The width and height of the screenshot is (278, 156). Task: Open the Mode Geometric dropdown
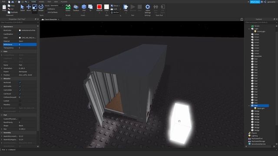coord(56,6)
